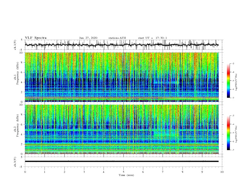Click the time axis tick label "5"

point(123,172)
